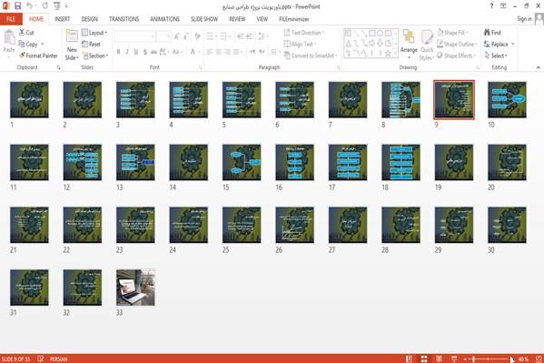Click the Reset slide button
Image resolution: width=544 pixels, height=363 pixels.
91,45
